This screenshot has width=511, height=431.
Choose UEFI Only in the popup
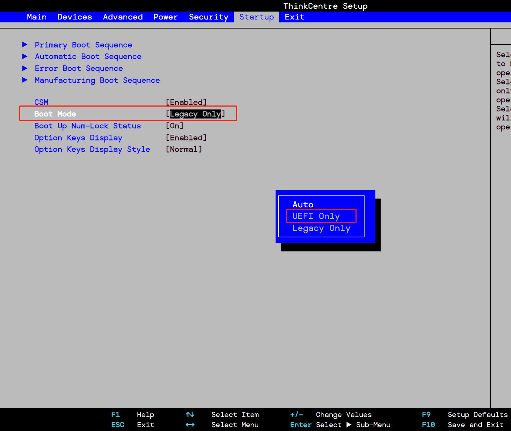pos(316,216)
